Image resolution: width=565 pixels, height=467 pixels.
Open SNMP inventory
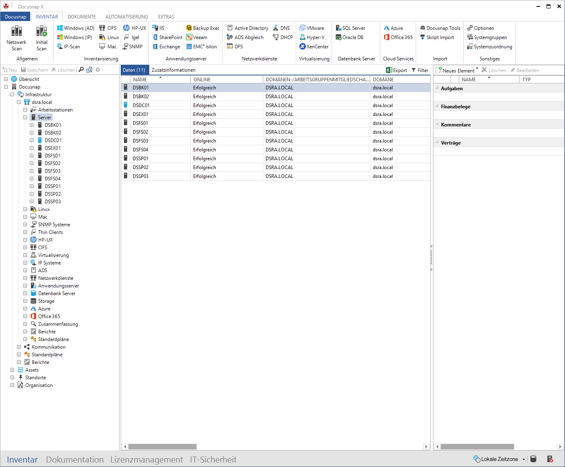tap(133, 47)
